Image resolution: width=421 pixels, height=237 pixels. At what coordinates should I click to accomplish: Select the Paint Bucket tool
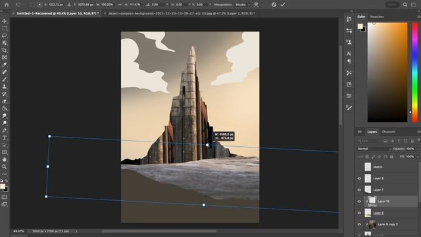tap(5, 109)
